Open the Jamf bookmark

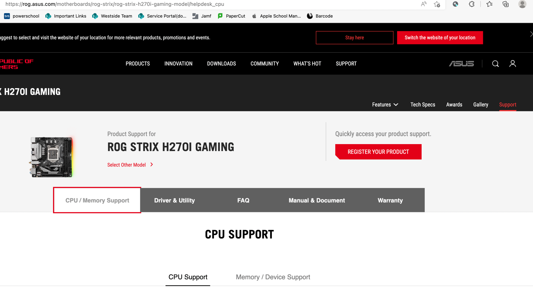tap(202, 16)
